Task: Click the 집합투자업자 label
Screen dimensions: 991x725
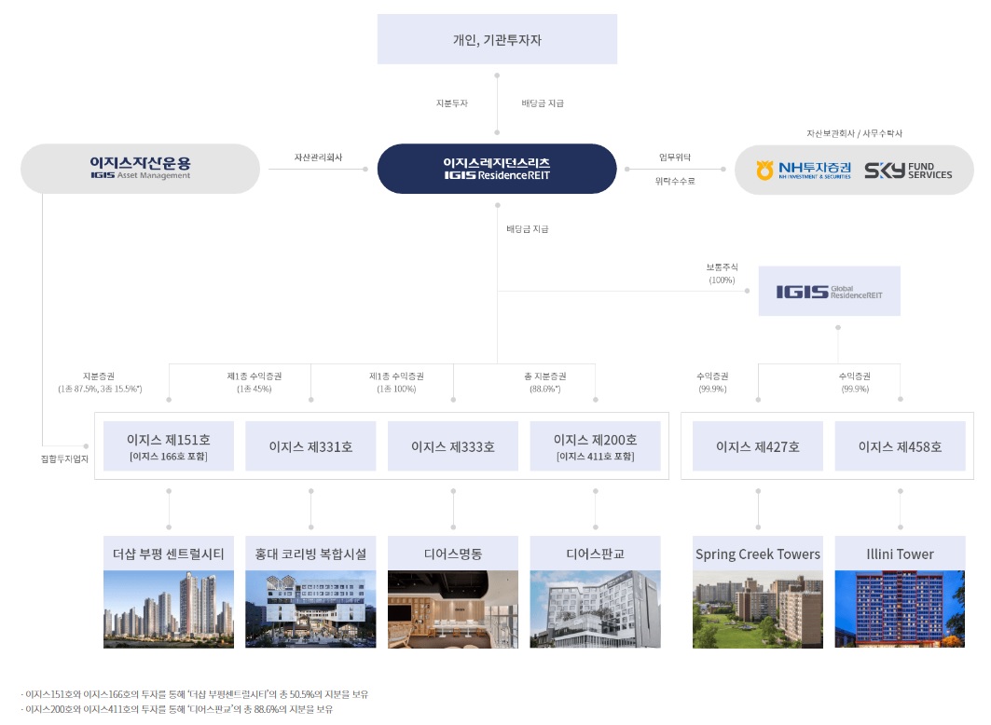Action: (64, 458)
